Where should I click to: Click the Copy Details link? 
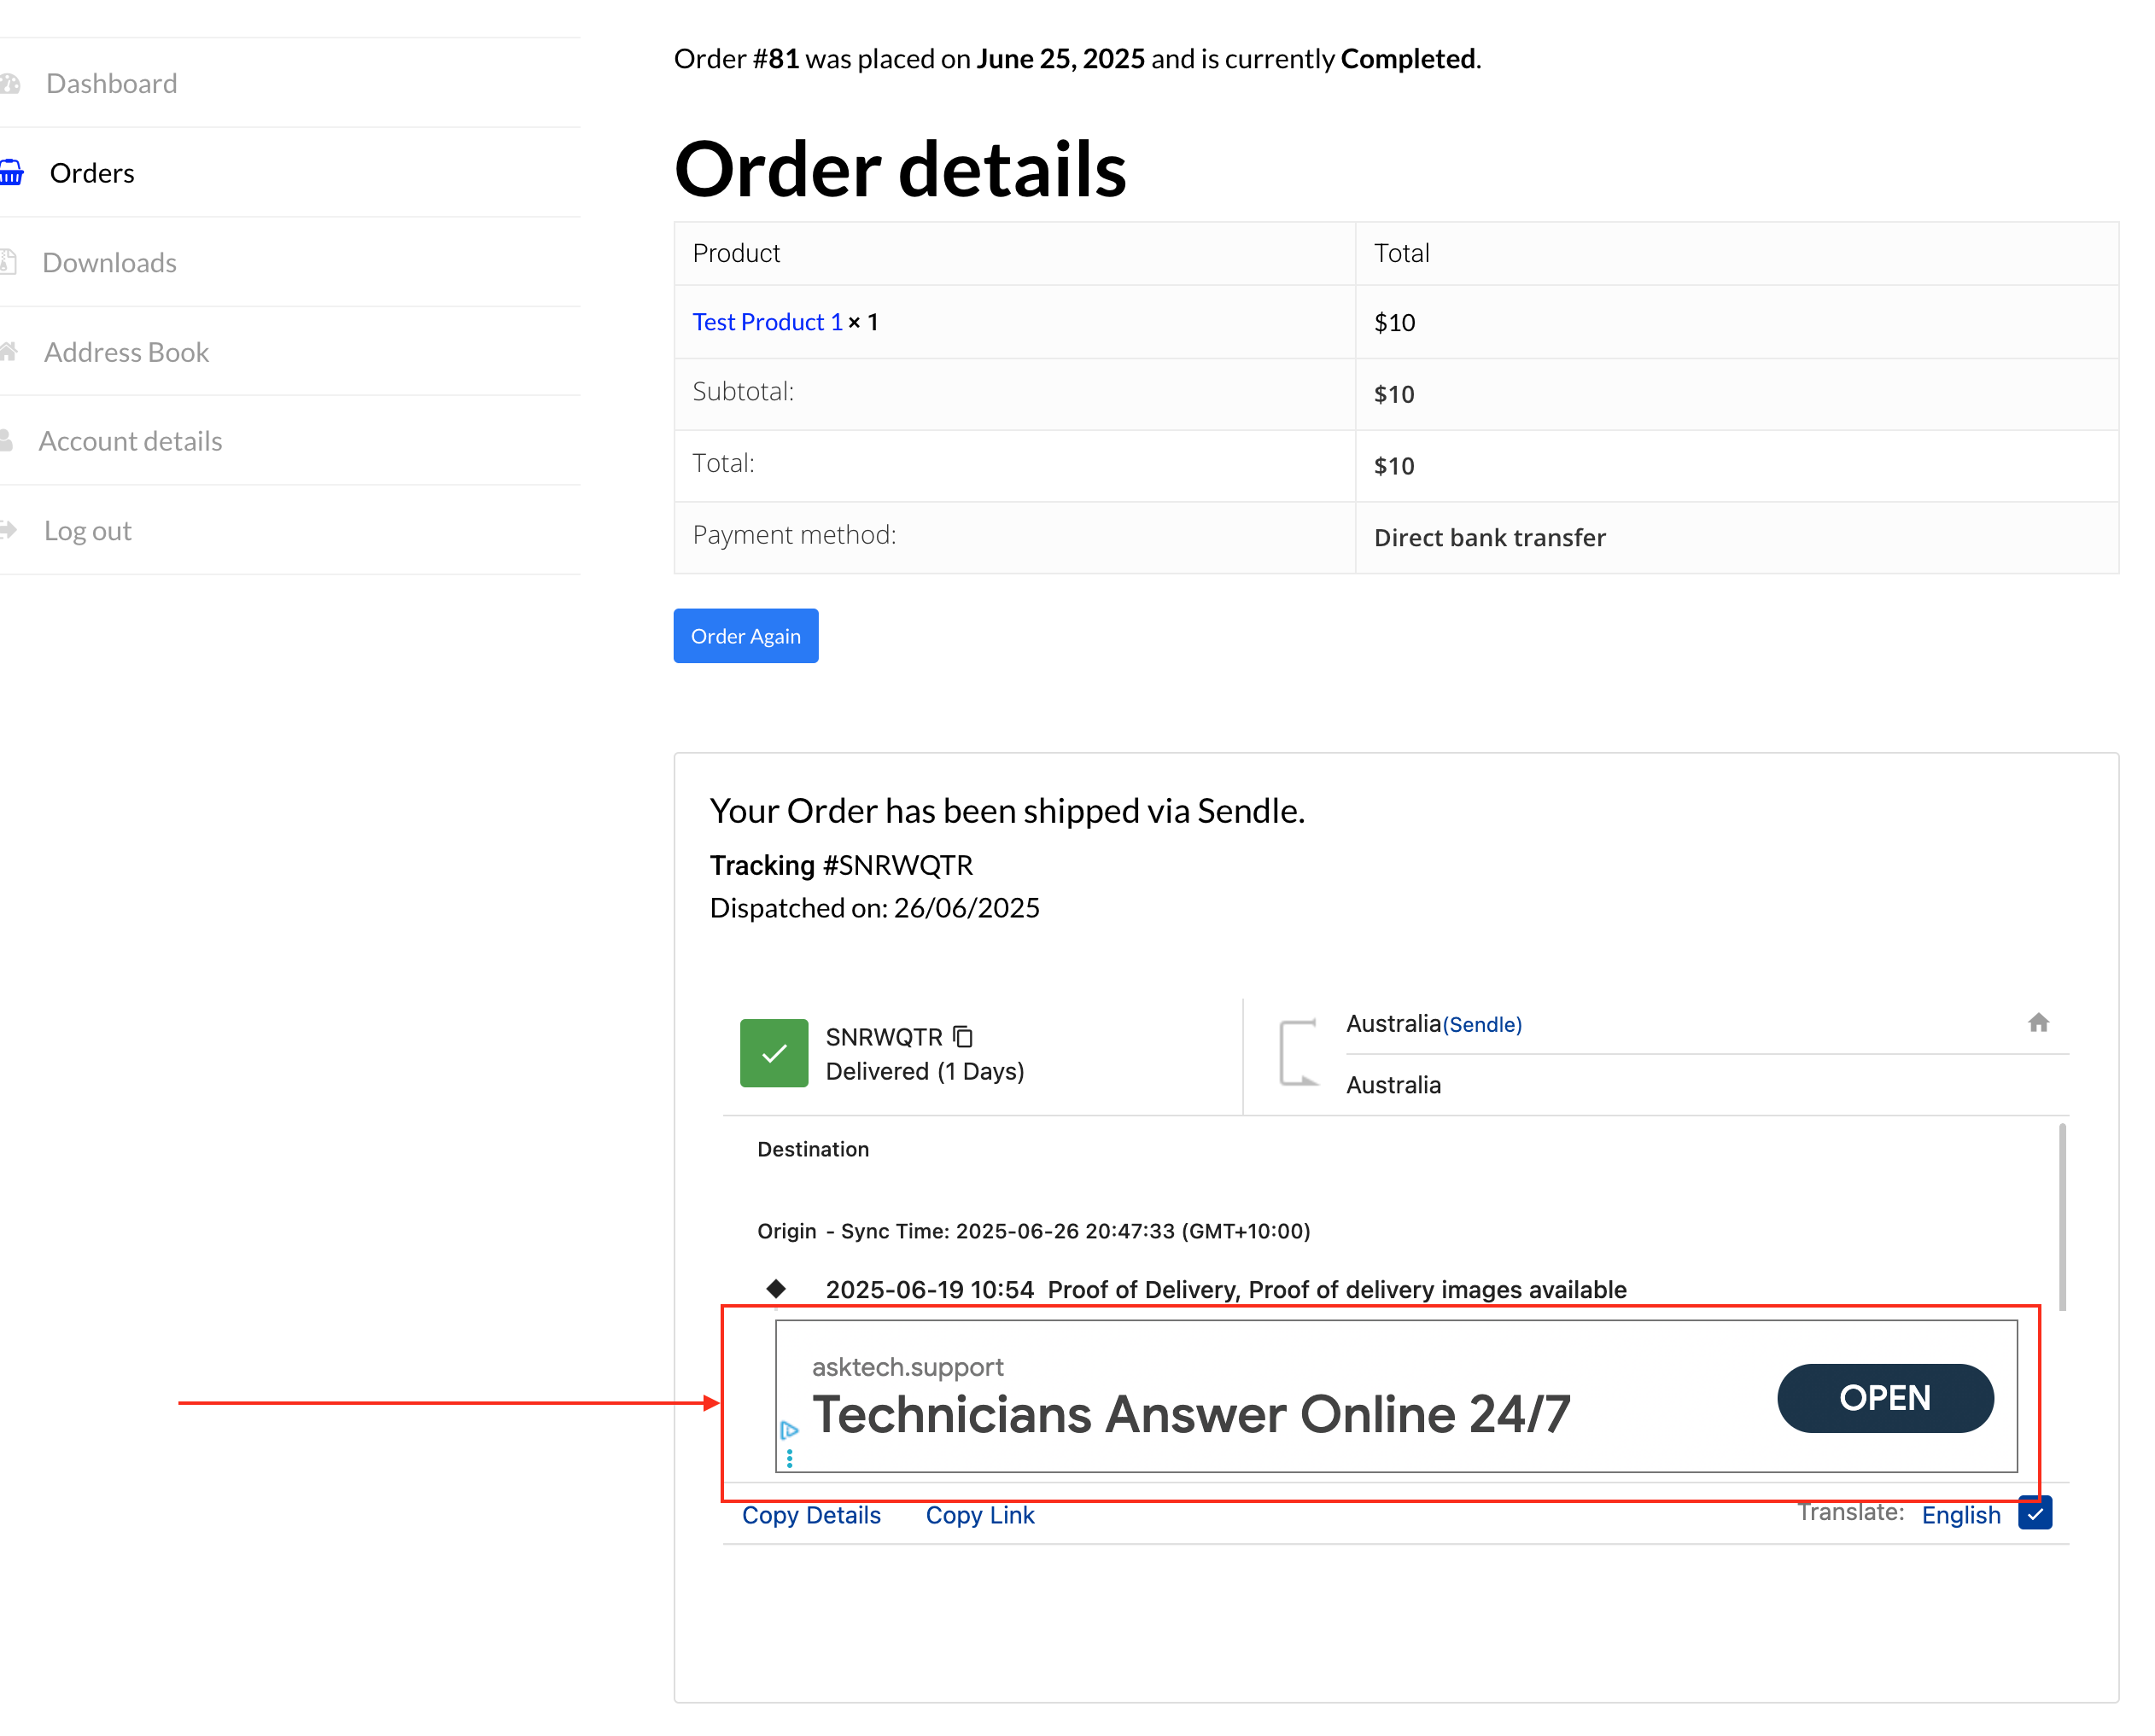click(810, 1515)
